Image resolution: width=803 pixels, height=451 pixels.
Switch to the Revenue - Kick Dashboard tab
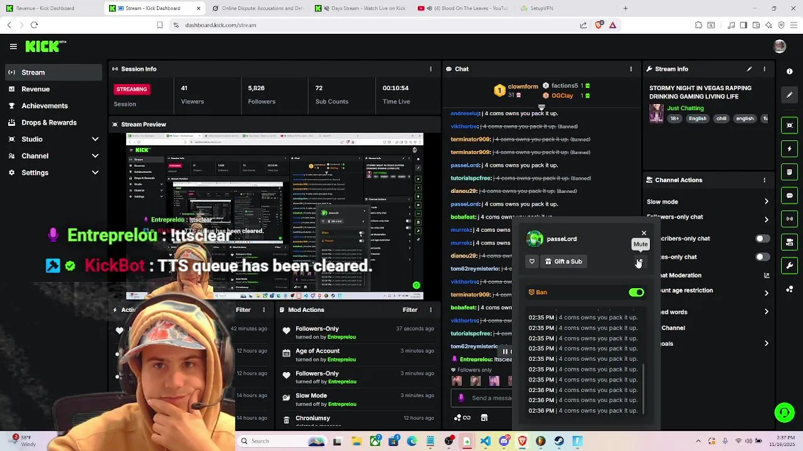(x=51, y=8)
